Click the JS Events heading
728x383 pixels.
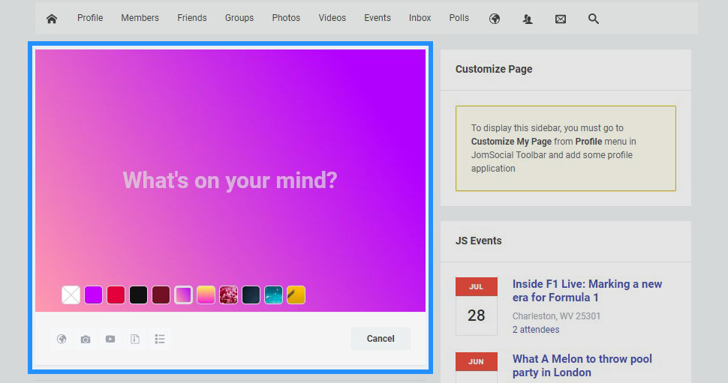point(478,241)
